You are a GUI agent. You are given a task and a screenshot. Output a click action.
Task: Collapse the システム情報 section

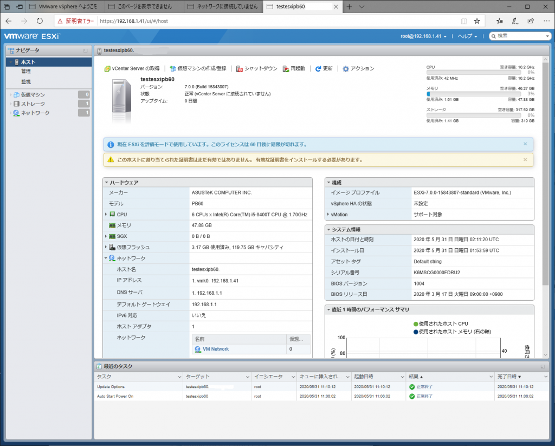point(328,230)
